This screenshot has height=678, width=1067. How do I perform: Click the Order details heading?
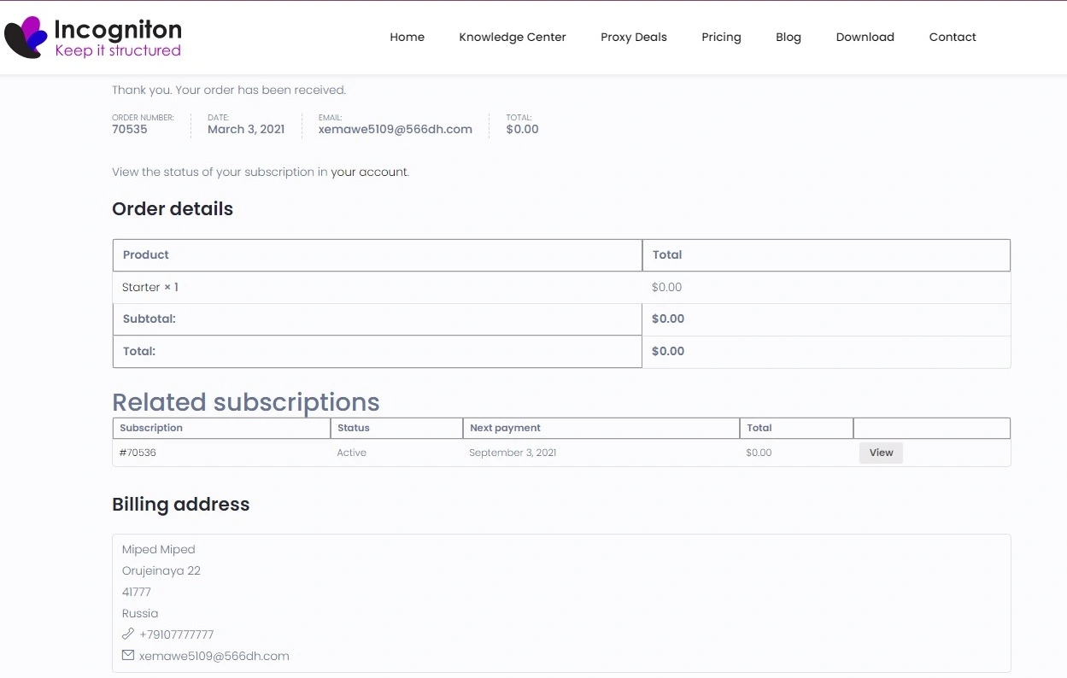[x=173, y=209]
